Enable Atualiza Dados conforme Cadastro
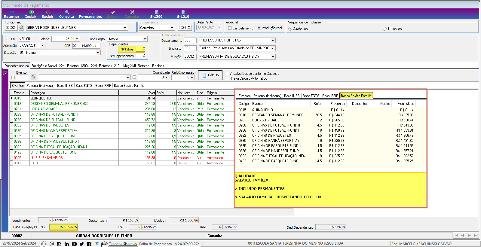The width and height of the screenshot is (481, 247). tap(228, 73)
